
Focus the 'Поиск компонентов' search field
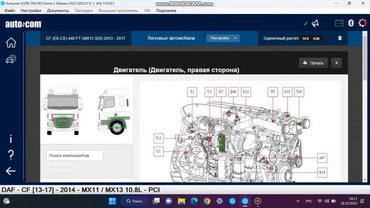[x=75, y=155]
